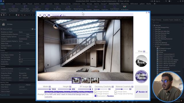Adjust the Geometry Creativity slider
184x103 pixels.
[x=101, y=89]
